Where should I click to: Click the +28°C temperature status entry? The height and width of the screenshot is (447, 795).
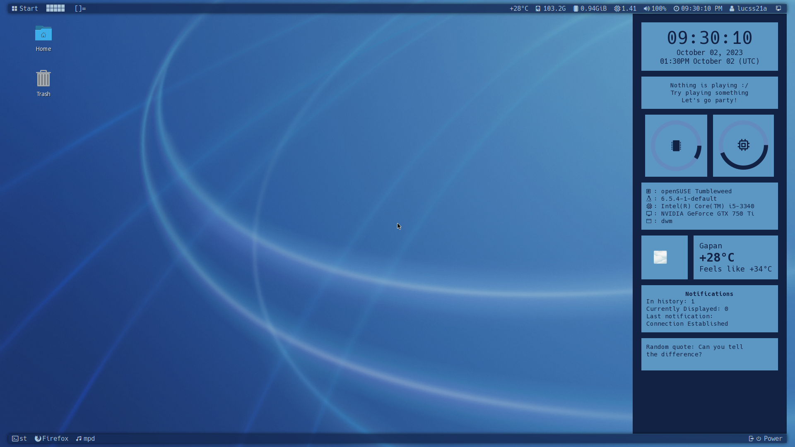click(x=519, y=8)
